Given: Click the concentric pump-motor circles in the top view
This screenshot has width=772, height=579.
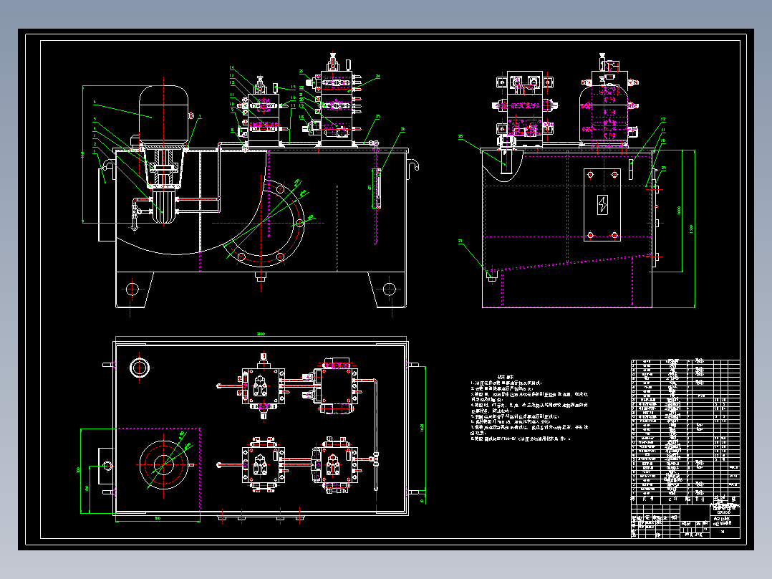Looking at the screenshot, I should pyautogui.click(x=164, y=464).
